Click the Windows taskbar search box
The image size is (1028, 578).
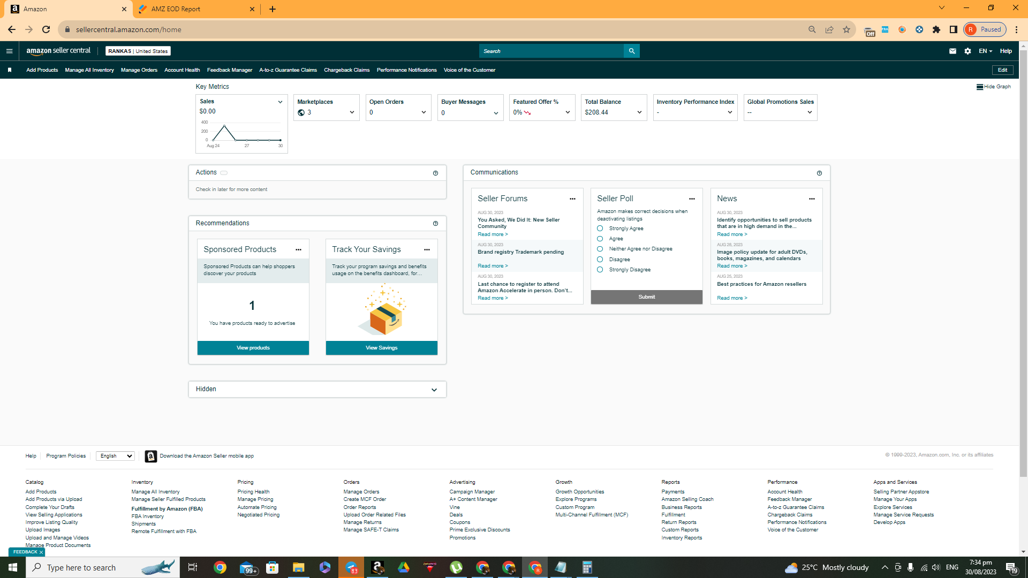tap(103, 567)
